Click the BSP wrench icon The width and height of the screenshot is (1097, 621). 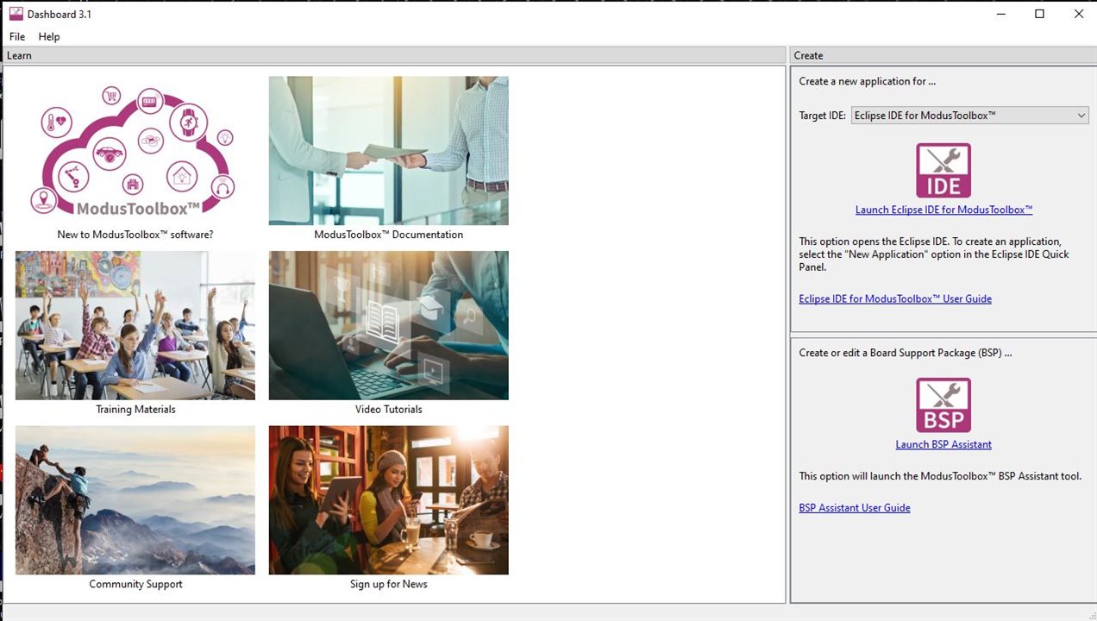(x=943, y=405)
